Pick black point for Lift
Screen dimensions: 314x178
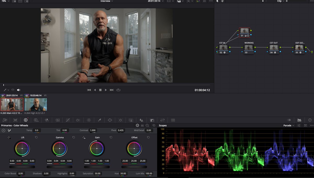pyautogui.click(x=9, y=137)
